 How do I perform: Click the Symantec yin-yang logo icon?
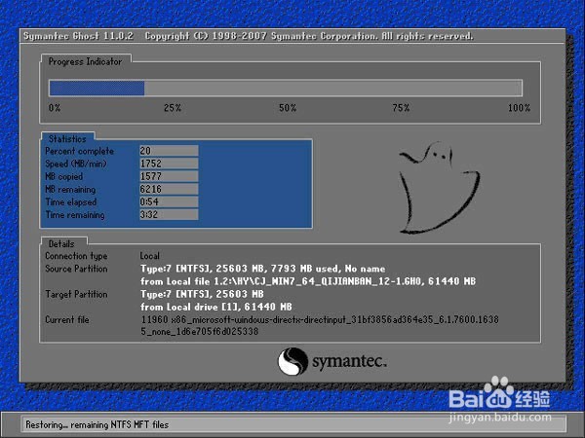pyautogui.click(x=292, y=361)
